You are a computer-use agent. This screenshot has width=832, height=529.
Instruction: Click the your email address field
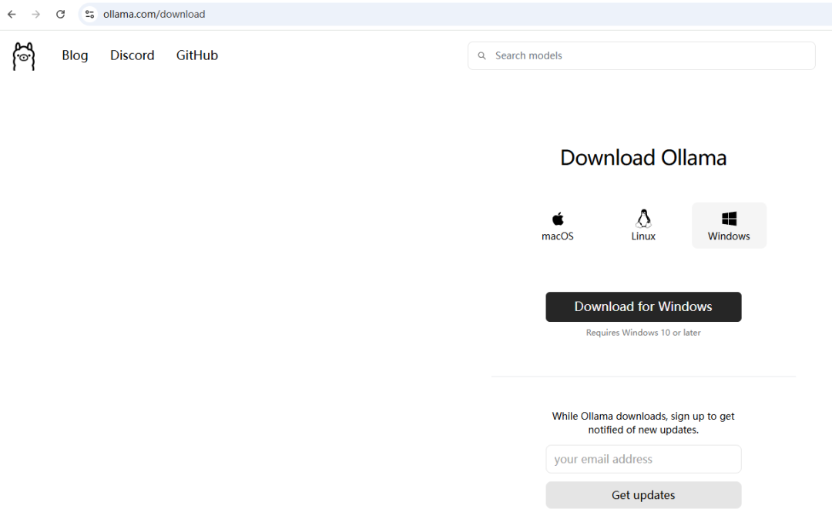coord(643,459)
